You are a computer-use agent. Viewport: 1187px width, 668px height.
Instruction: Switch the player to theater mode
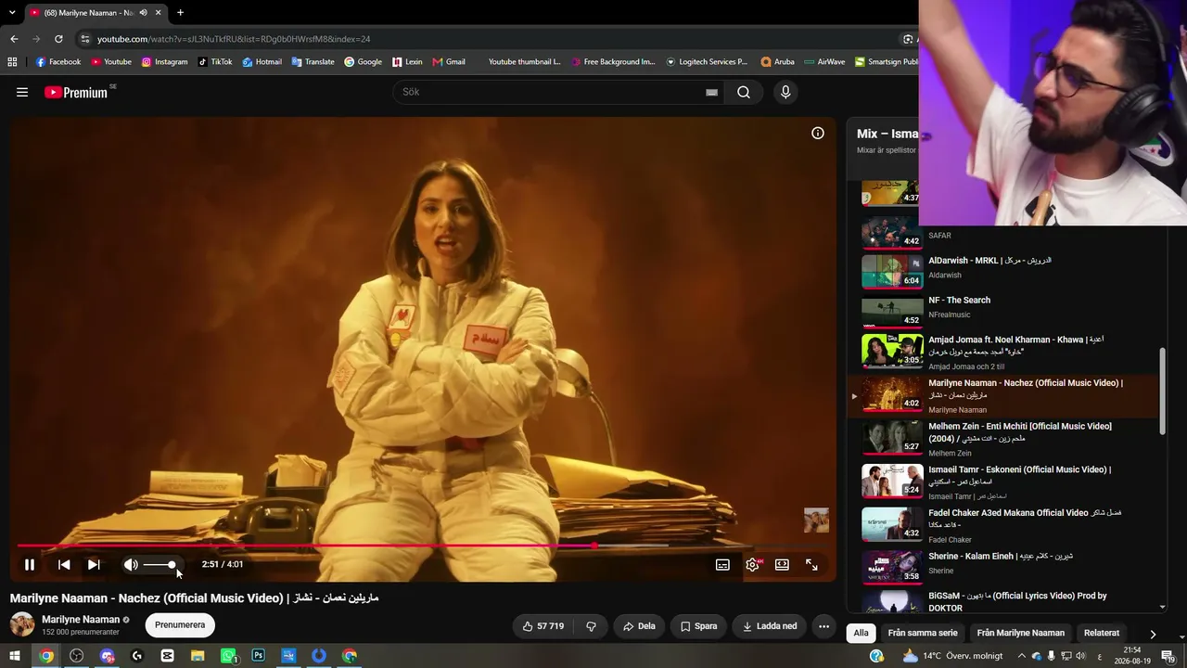[x=782, y=564]
